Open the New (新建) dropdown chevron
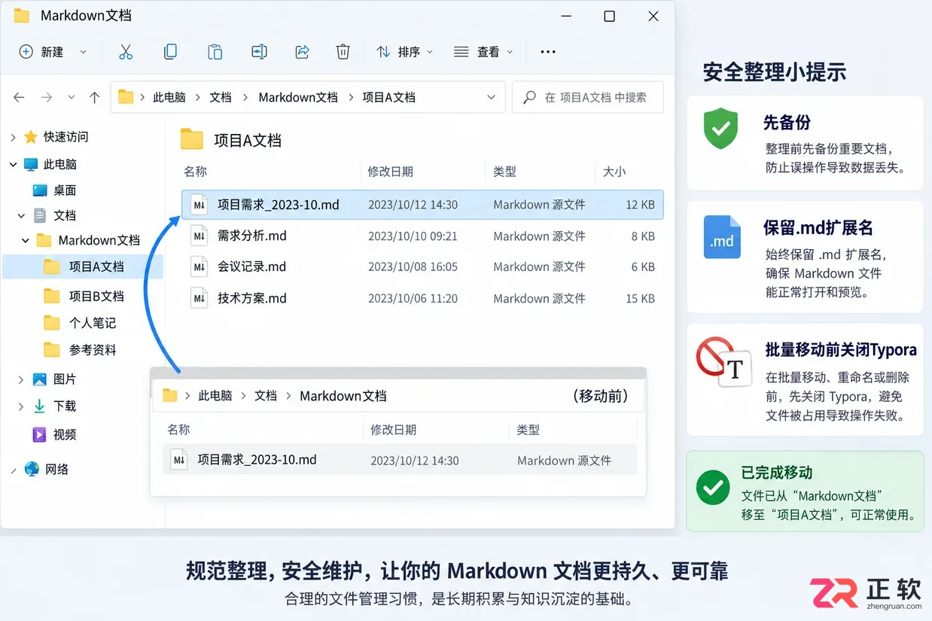Image resolution: width=932 pixels, height=621 pixels. point(83,52)
